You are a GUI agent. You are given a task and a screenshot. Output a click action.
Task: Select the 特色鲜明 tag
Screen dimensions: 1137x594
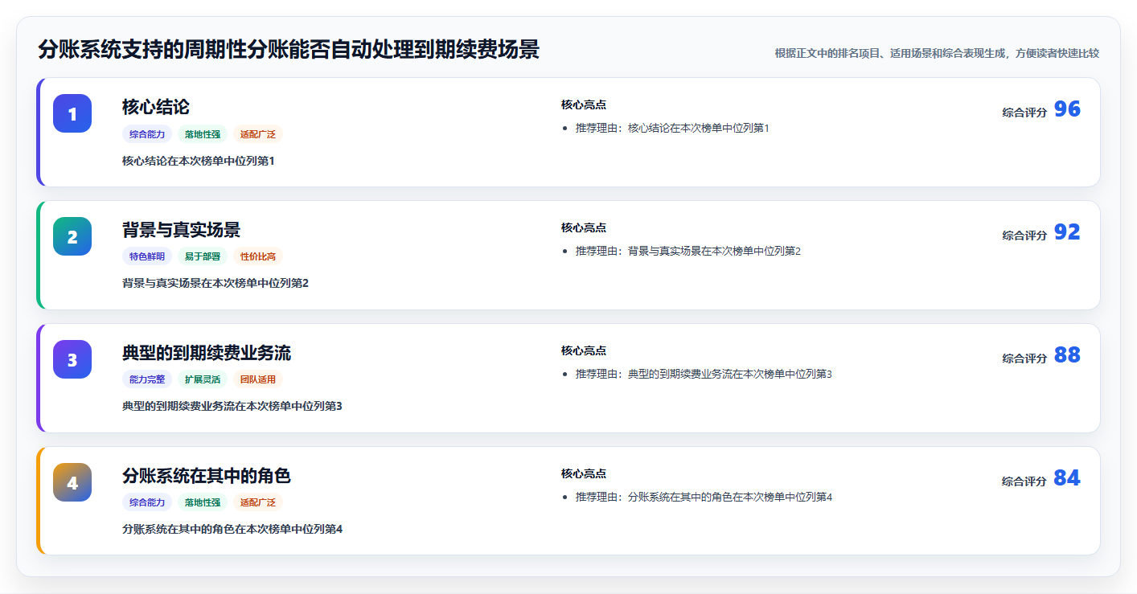[x=147, y=257]
